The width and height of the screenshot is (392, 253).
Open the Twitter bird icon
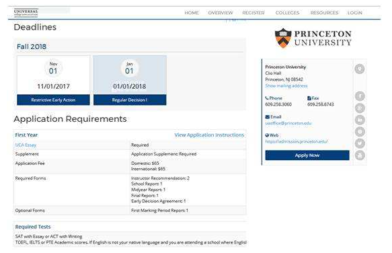(x=360, y=143)
